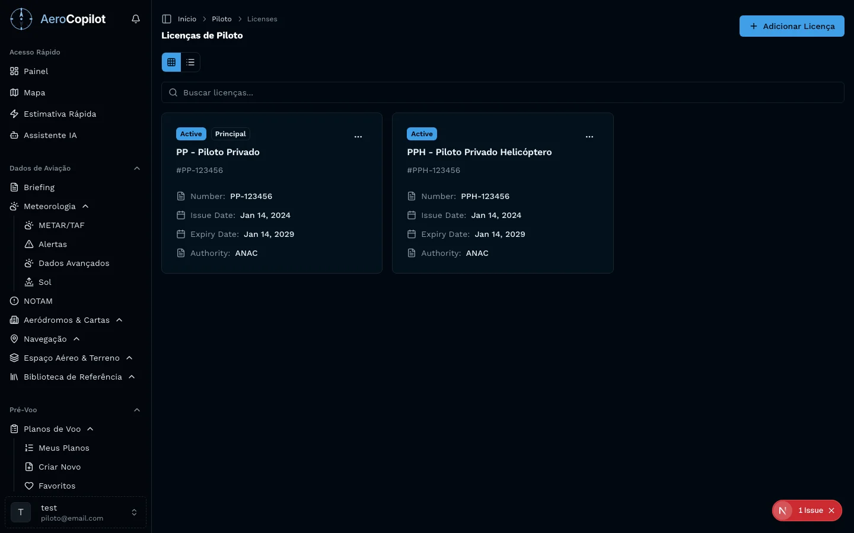
Task: Collapse the Meteorologia submenu
Action: [85, 206]
